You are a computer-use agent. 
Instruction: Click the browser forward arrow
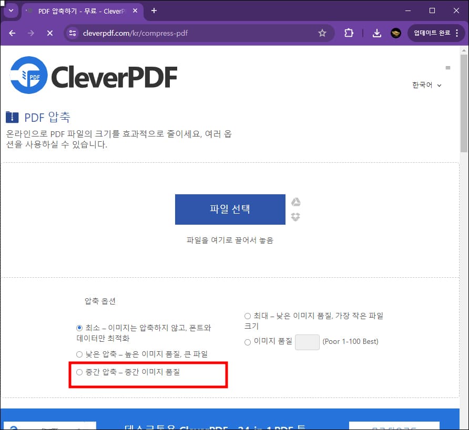31,33
